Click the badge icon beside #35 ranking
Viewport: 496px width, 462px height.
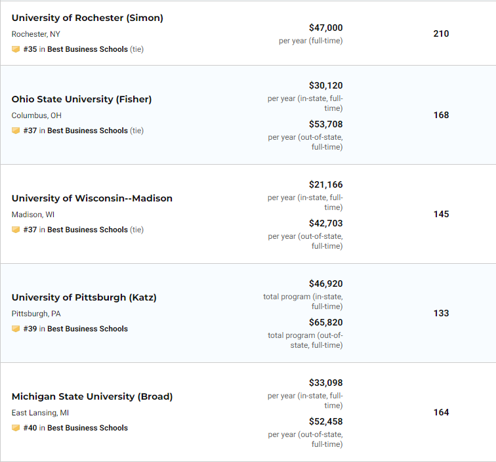click(16, 49)
